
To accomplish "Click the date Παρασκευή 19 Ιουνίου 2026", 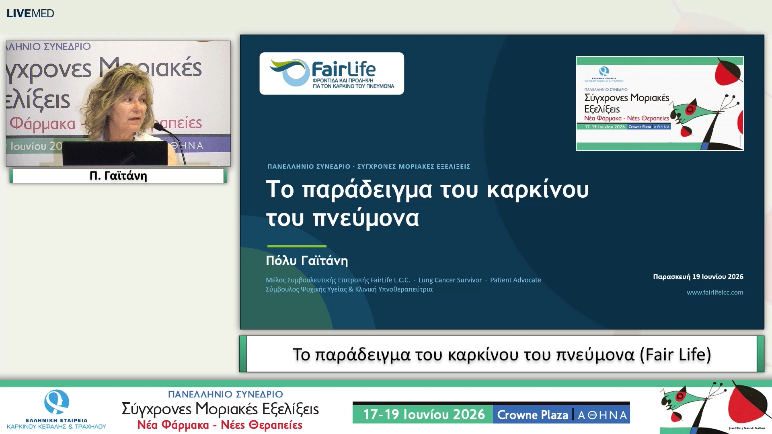I will (x=698, y=276).
